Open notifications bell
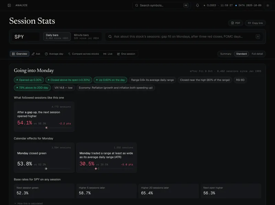This screenshot has width=275, height=205. click(197, 5)
